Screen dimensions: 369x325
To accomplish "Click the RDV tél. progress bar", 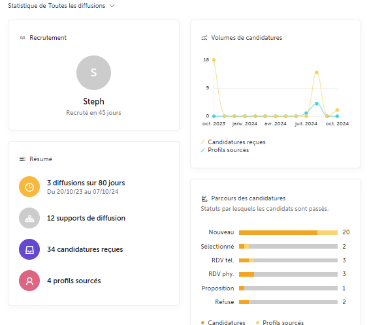I will [288, 260].
